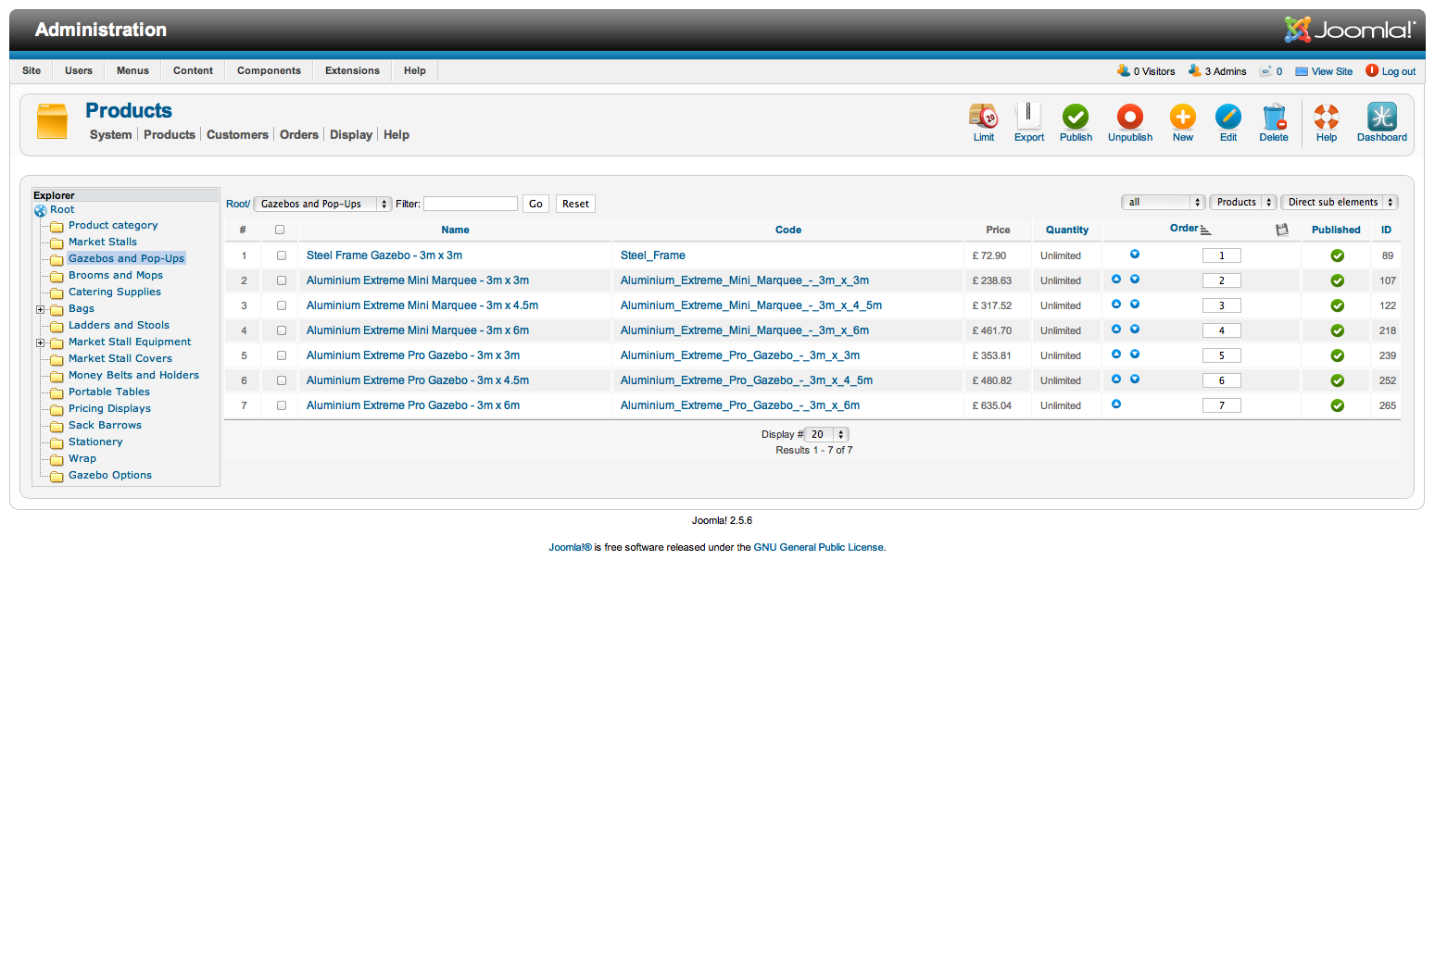Select Sack Barrows in Explorer tree

pos(106,425)
